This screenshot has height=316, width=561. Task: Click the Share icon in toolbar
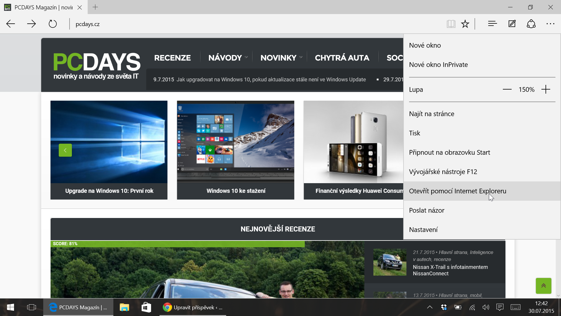531,24
